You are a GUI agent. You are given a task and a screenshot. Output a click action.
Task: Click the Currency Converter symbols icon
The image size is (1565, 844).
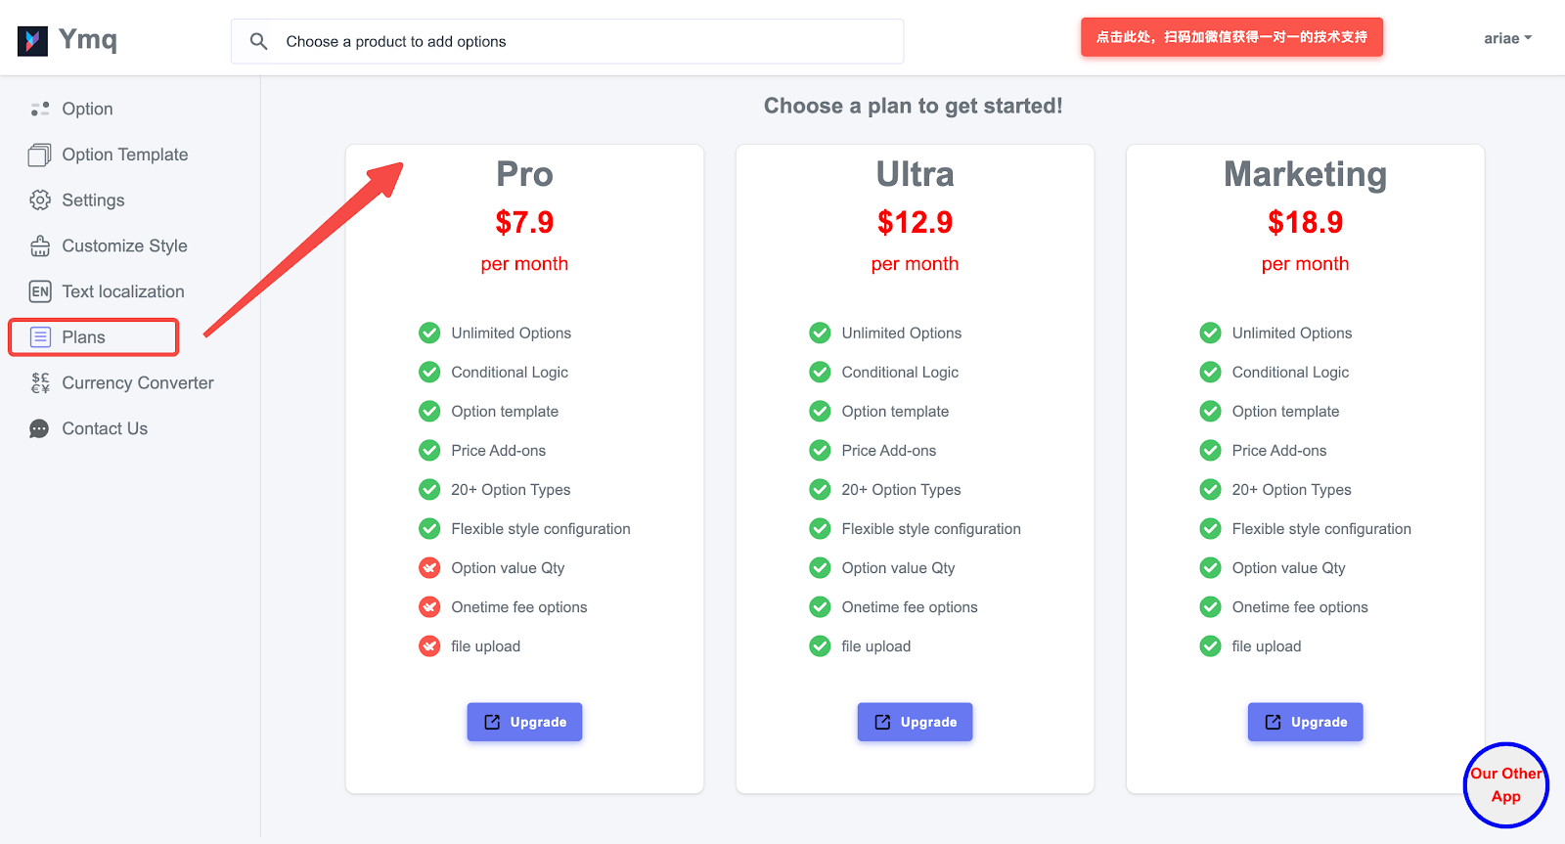[39, 382]
